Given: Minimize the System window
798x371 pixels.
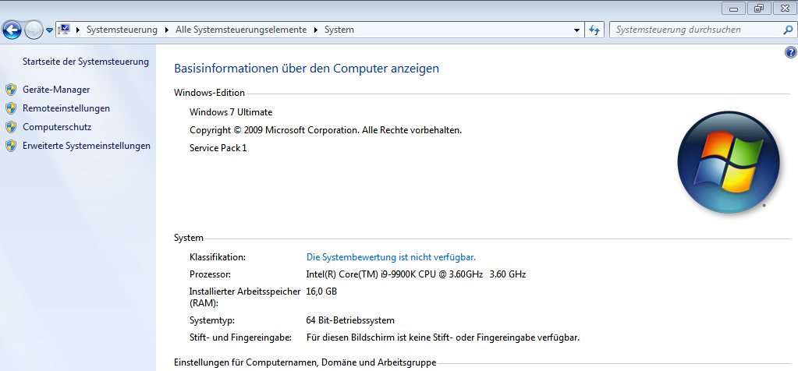Looking at the screenshot, I should 734,9.
